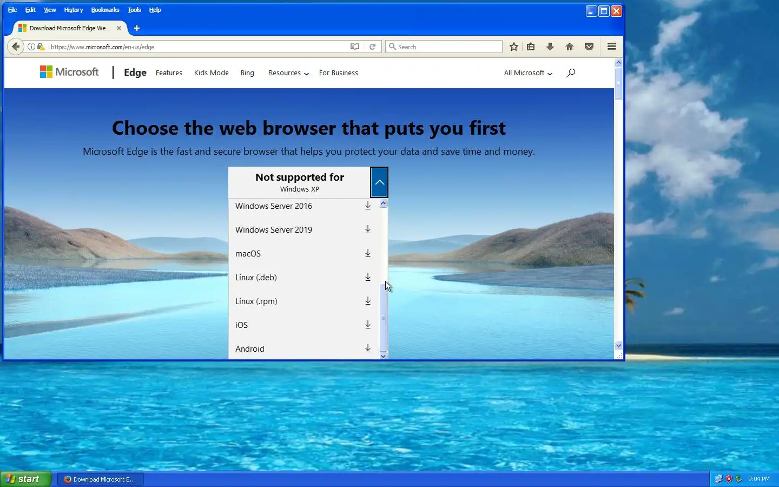Open the For Business link
The width and height of the screenshot is (779, 487).
click(x=339, y=73)
